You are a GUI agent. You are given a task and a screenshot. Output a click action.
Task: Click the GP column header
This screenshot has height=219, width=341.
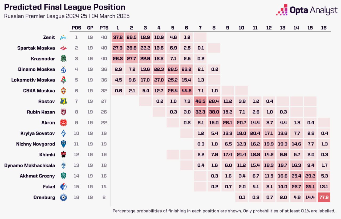[90, 28]
